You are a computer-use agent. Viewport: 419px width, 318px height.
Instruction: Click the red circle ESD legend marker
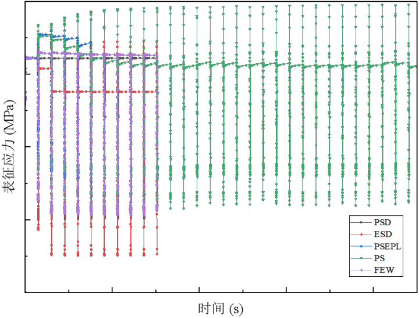361,234
